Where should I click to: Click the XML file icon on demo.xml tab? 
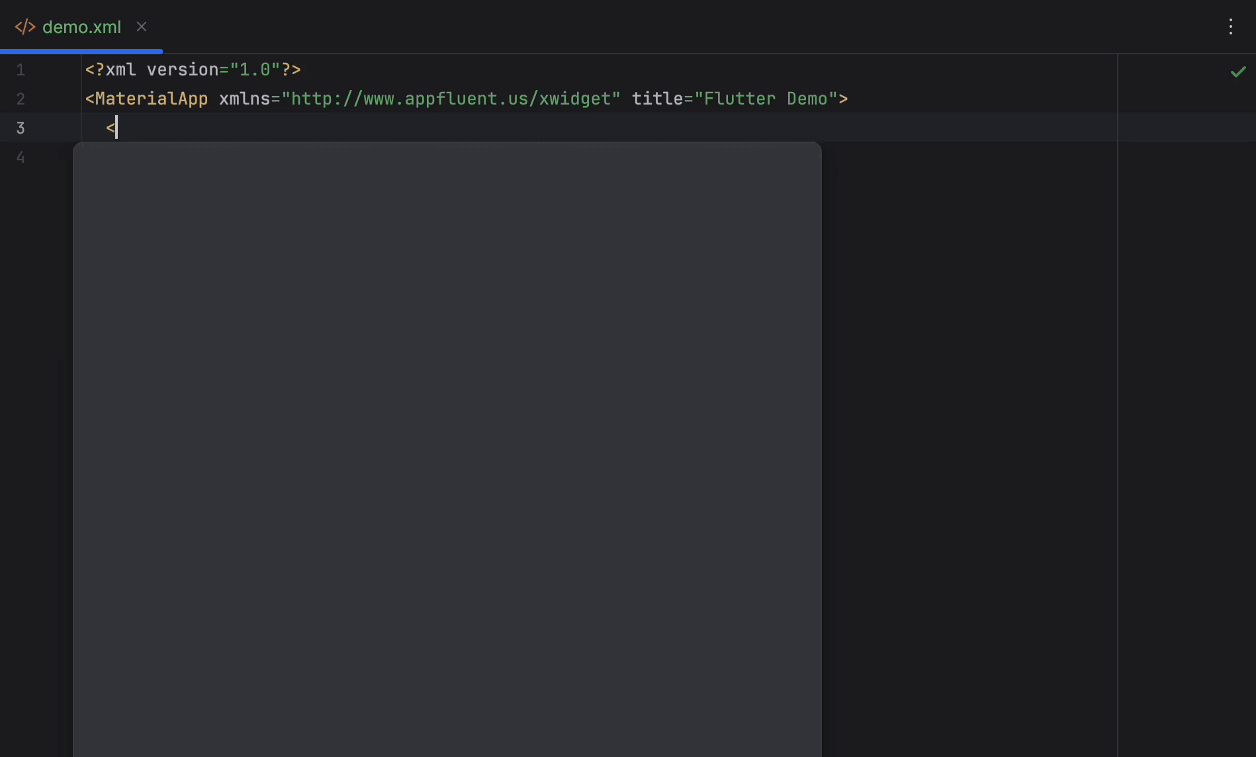click(x=24, y=27)
